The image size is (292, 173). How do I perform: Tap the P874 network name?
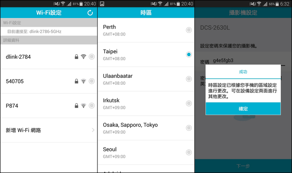12,106
